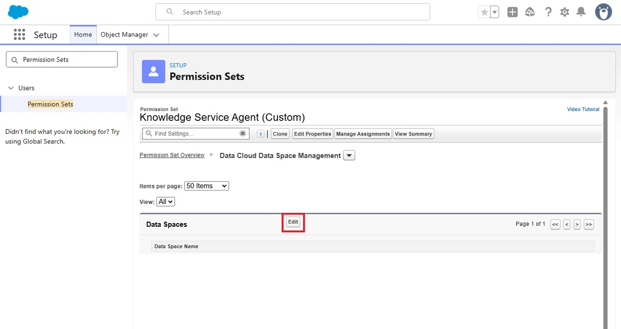
Task: Open the Items per page dropdown
Action: point(206,186)
